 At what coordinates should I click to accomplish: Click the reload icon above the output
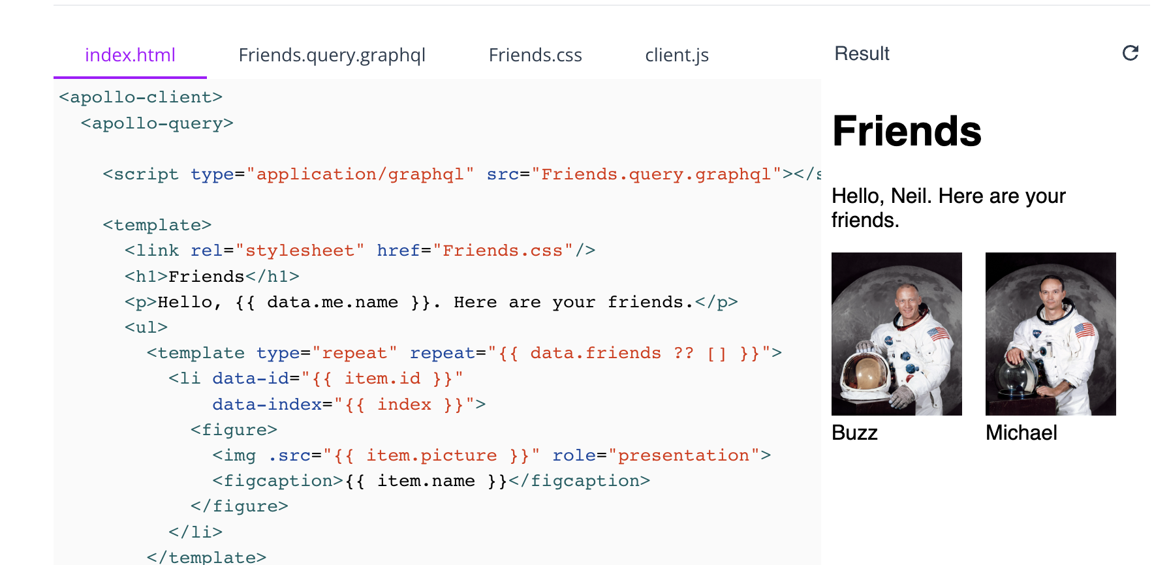pos(1131,53)
